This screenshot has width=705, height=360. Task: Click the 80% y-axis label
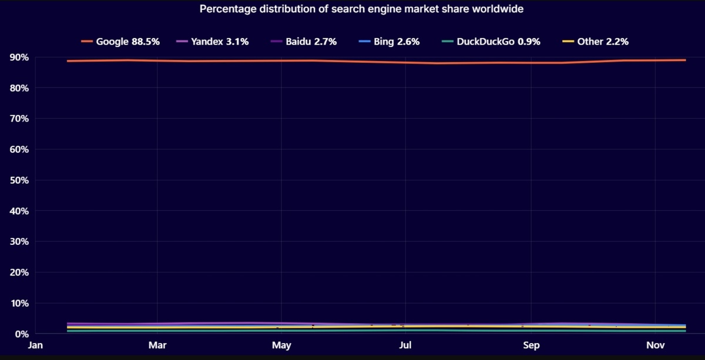point(18,88)
